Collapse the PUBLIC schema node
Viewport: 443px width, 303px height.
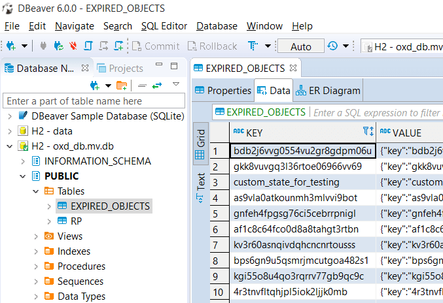point(23,176)
